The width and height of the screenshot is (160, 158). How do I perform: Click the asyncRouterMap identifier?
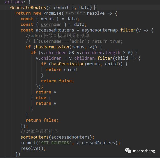(x=100, y=30)
